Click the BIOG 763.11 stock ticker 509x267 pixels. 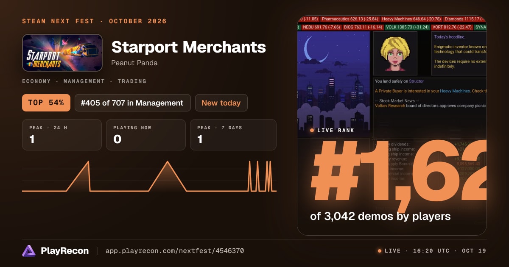(x=363, y=27)
